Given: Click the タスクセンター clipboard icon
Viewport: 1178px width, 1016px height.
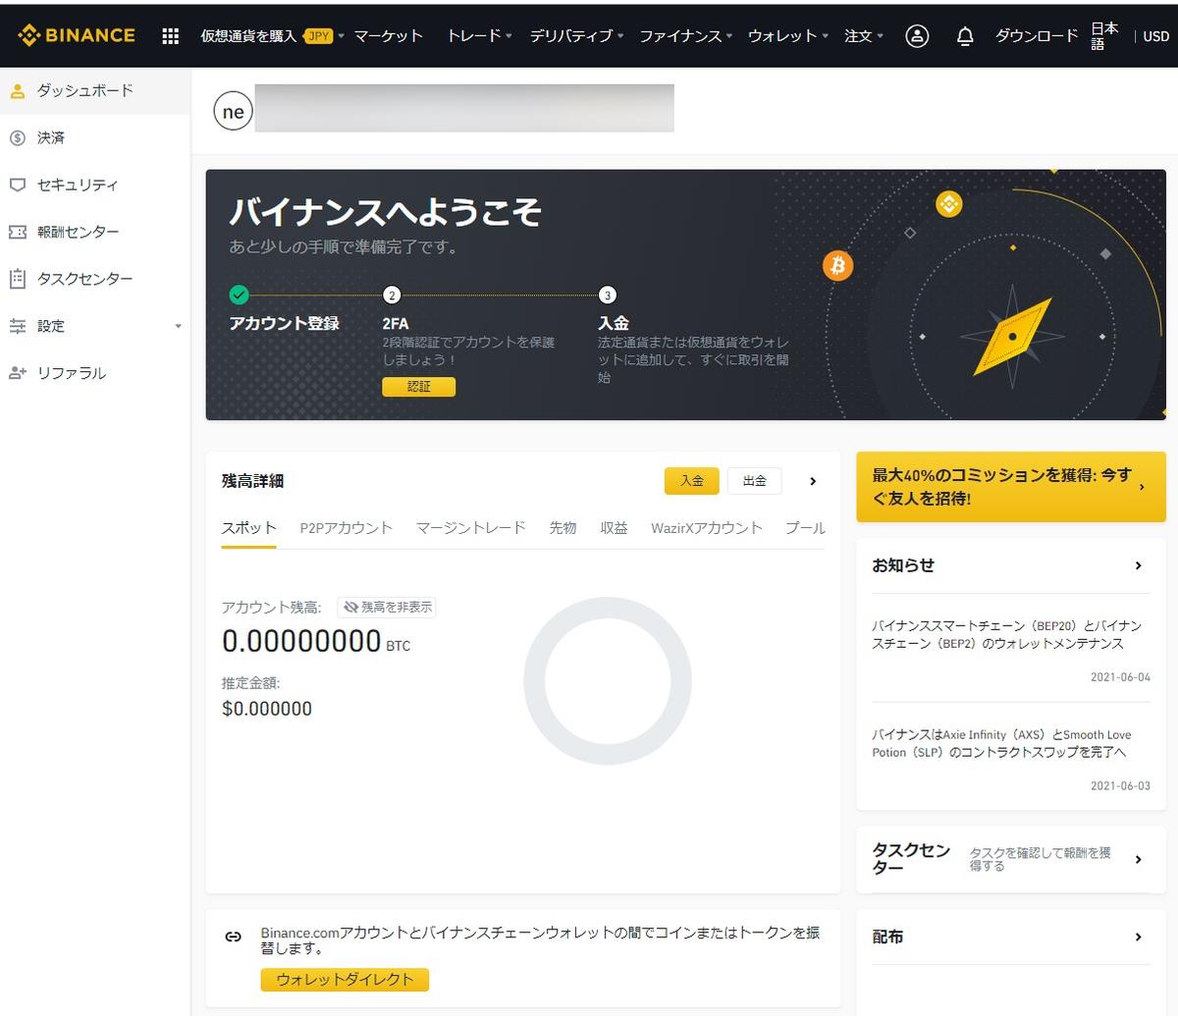Looking at the screenshot, I should (18, 279).
